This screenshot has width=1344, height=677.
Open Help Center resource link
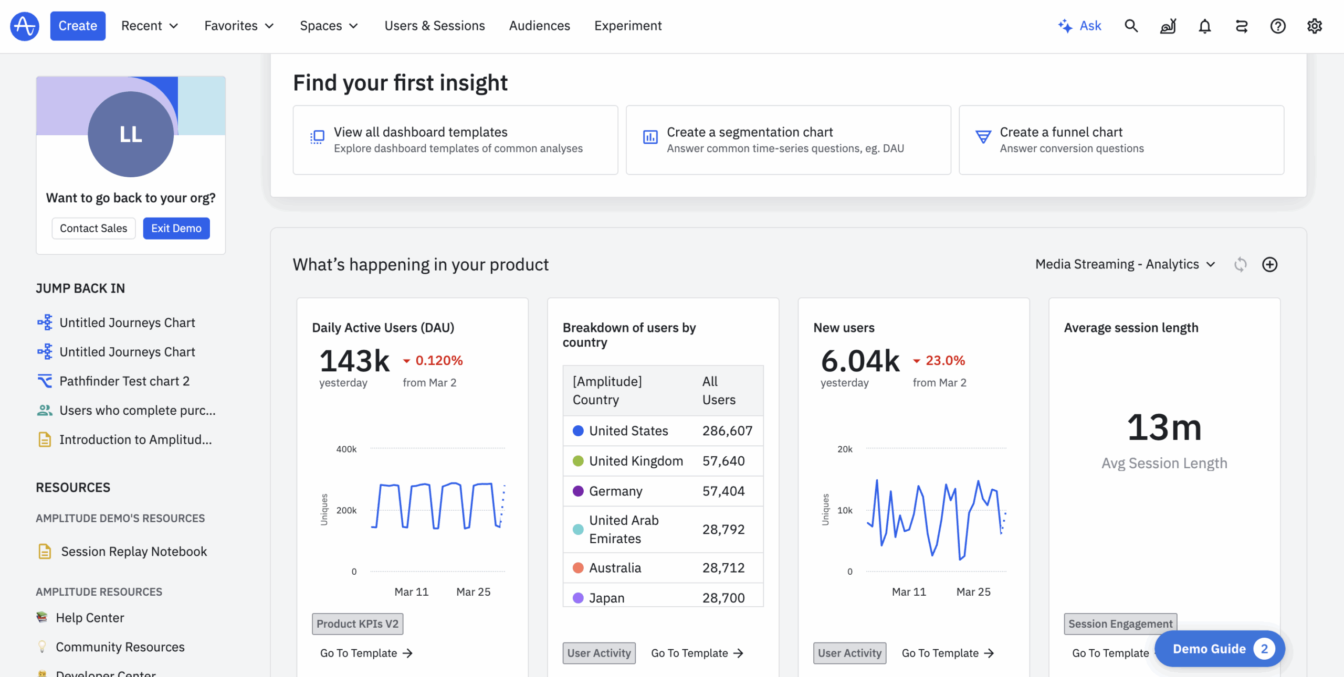point(90,617)
